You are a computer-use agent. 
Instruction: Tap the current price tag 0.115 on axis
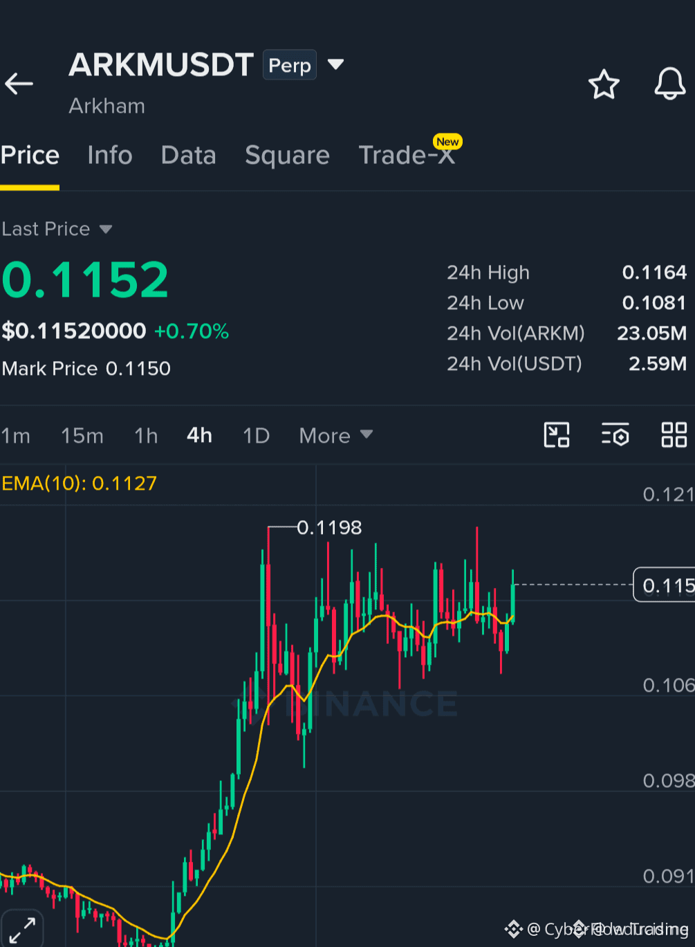pos(665,585)
